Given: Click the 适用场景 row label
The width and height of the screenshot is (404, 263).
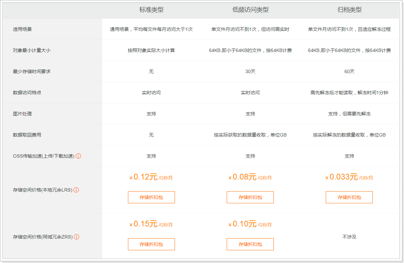Looking at the screenshot, I should (x=22, y=29).
